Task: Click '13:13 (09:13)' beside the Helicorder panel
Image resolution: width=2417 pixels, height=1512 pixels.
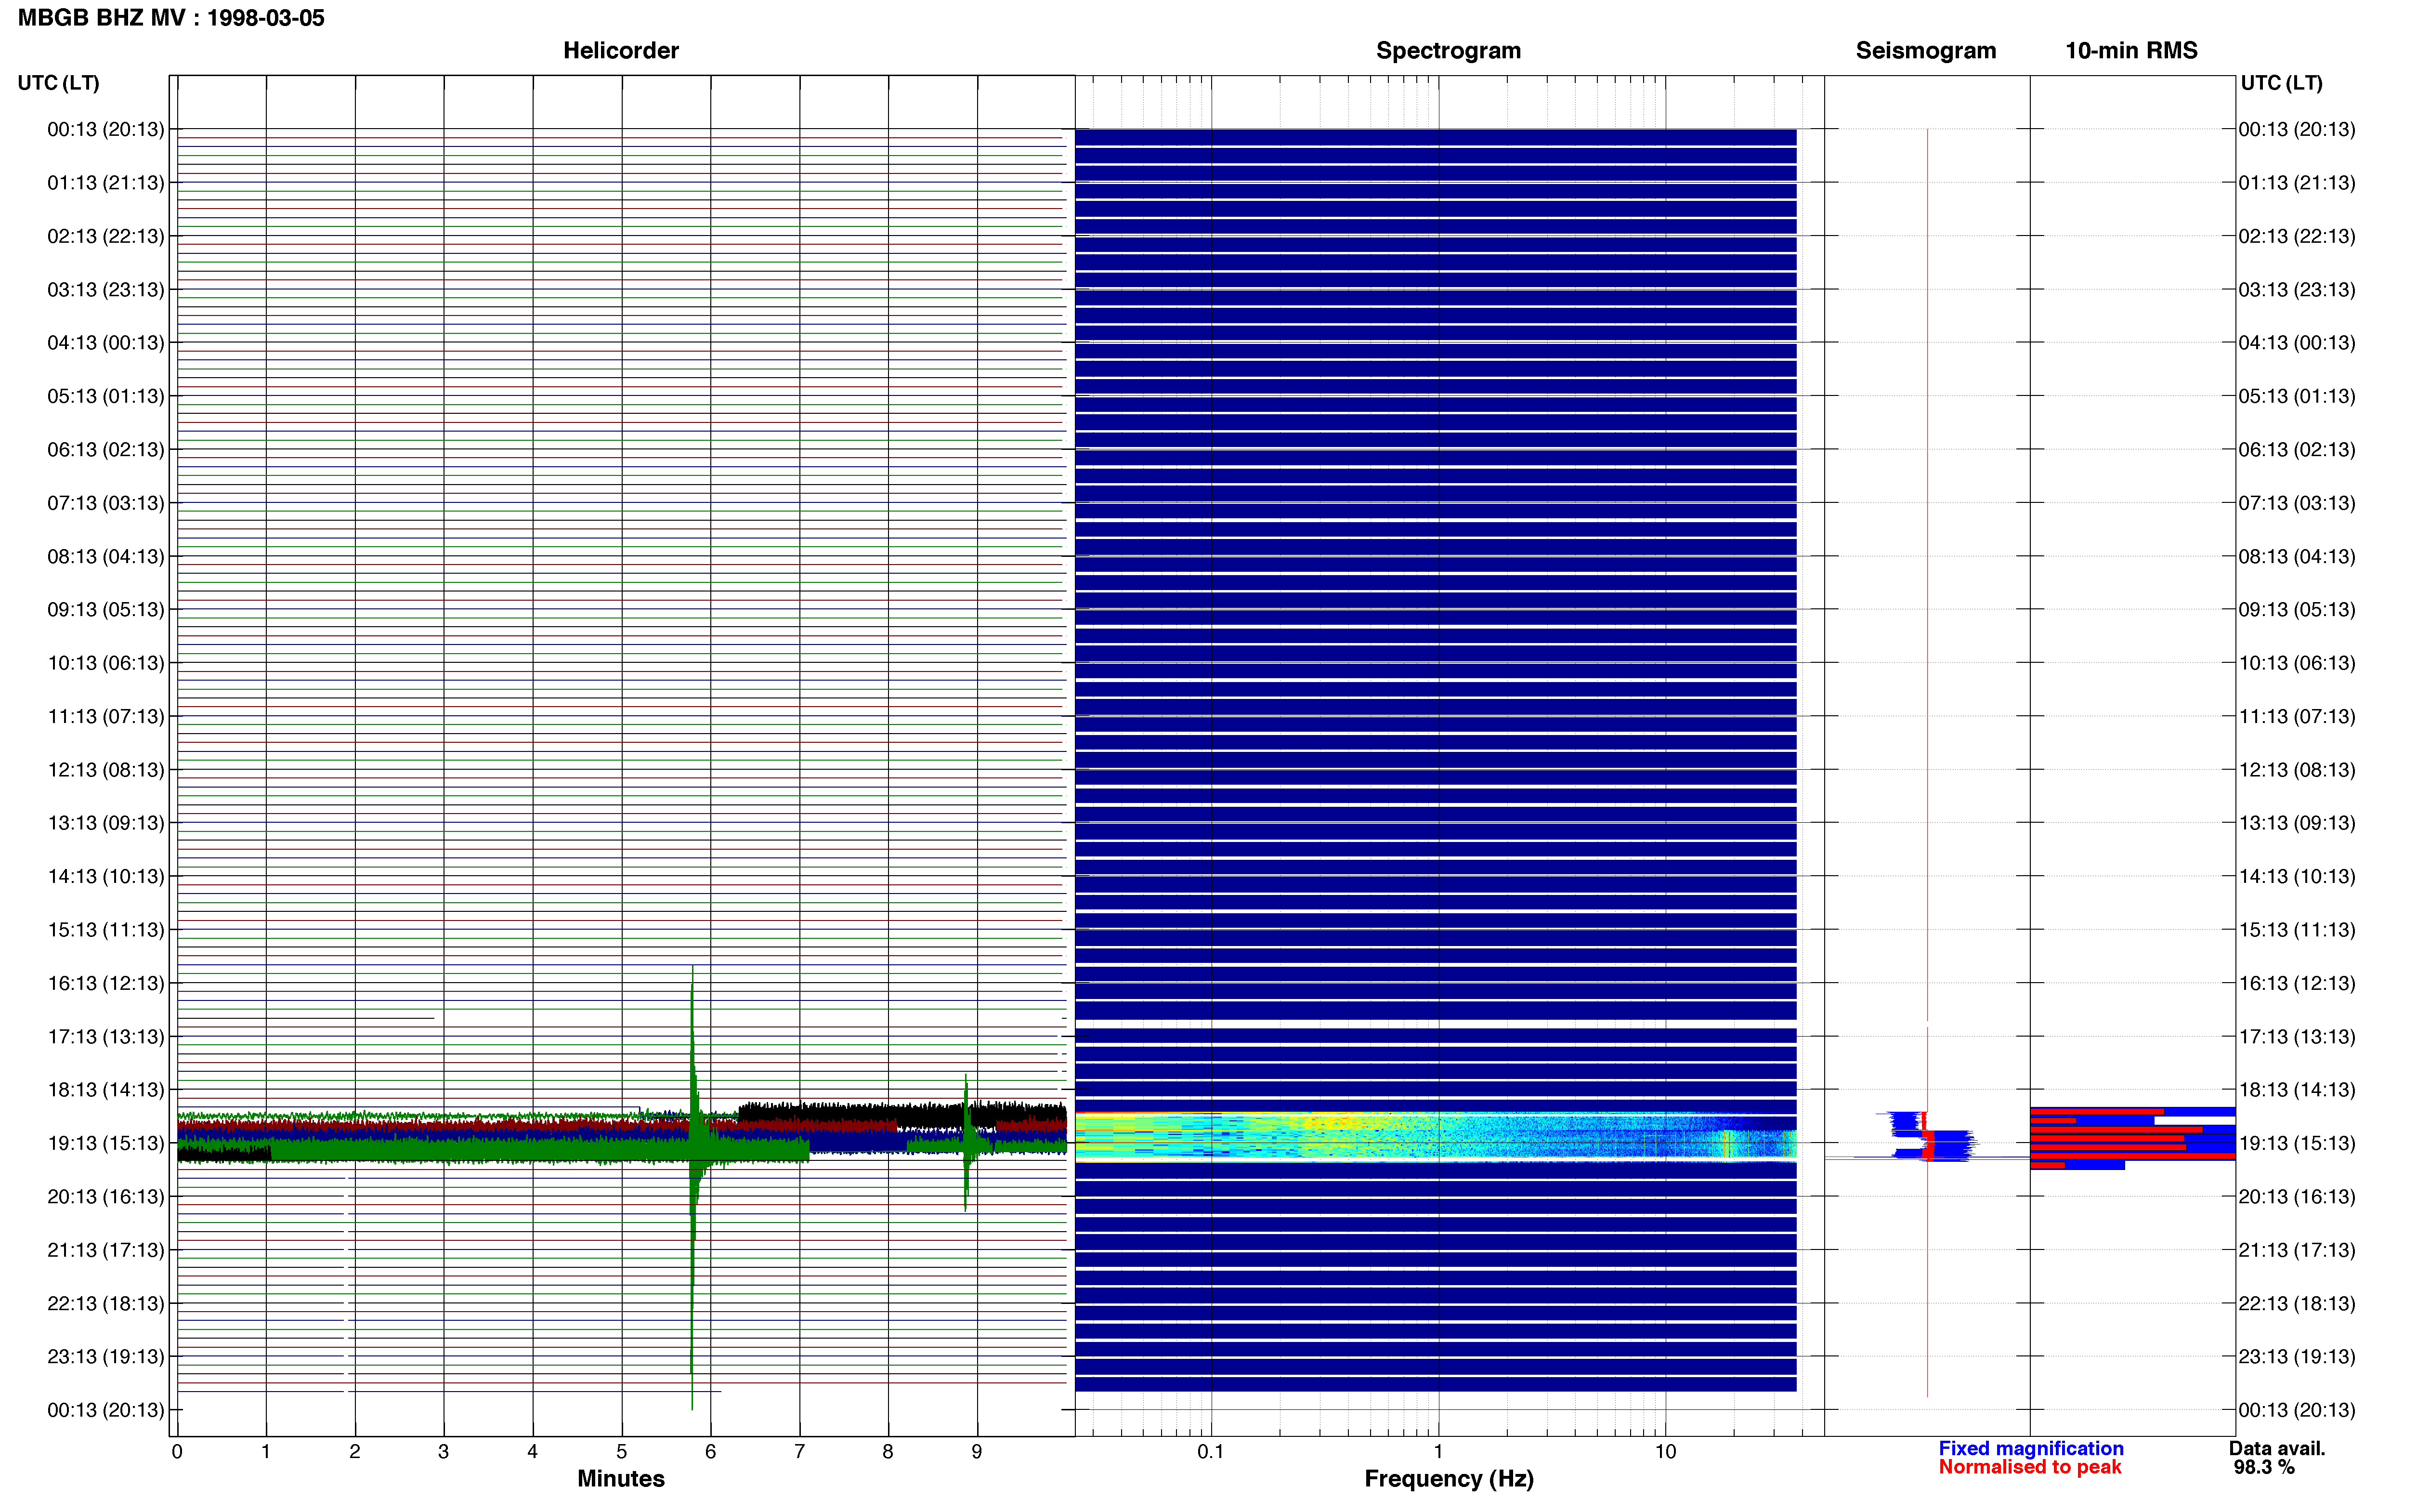Action: pyautogui.click(x=106, y=823)
